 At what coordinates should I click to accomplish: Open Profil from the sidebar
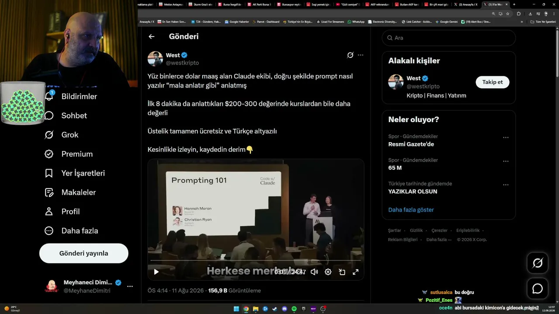(62, 212)
